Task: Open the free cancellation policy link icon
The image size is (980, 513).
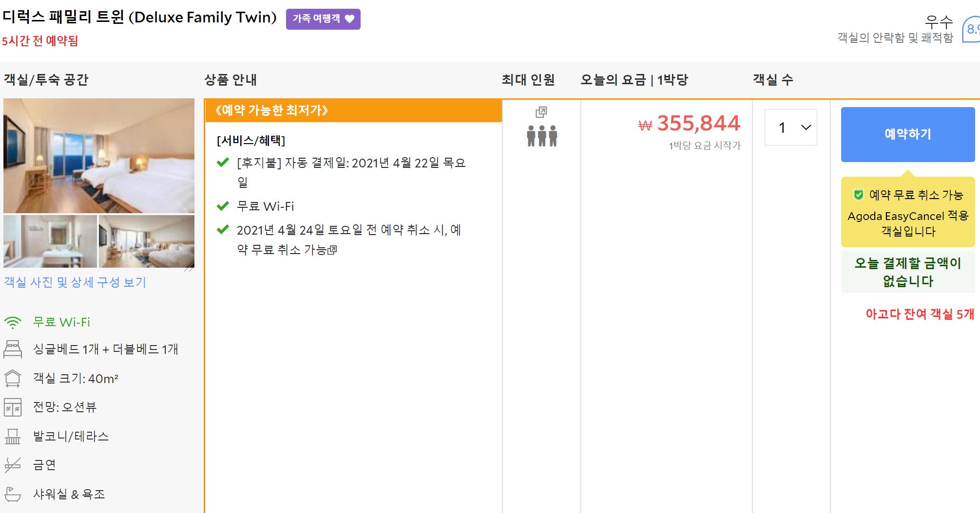Action: [x=332, y=250]
